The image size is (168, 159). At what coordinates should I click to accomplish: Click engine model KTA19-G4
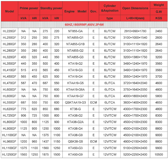pyautogui.click(x=75, y=77)
